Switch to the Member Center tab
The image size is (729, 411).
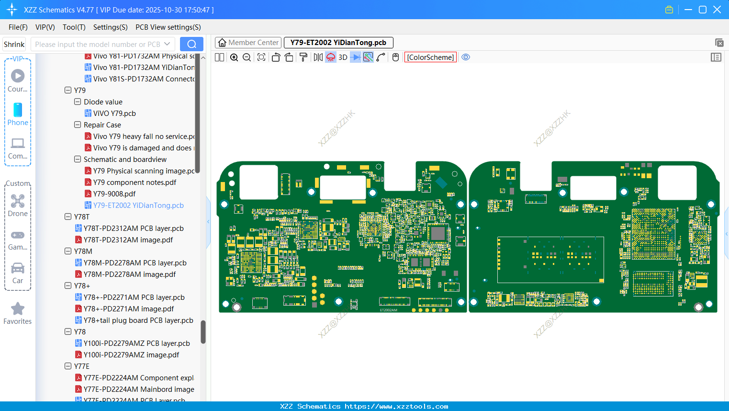(248, 43)
